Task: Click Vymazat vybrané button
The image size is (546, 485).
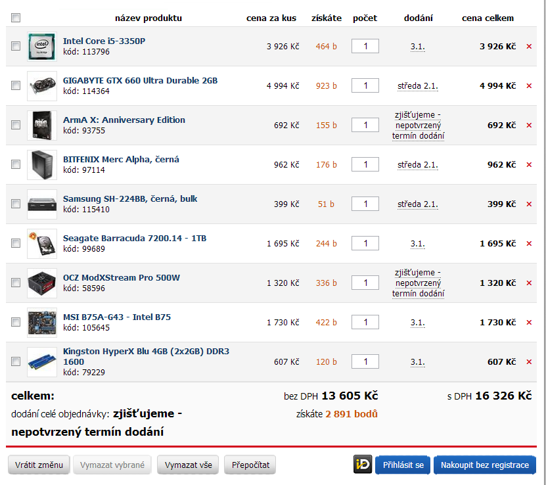Action: click(x=112, y=465)
